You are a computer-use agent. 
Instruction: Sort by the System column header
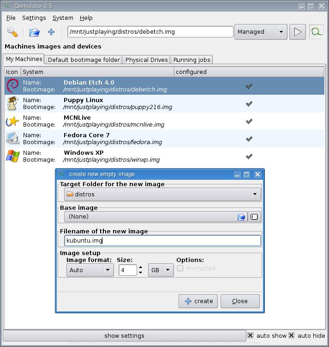coord(97,72)
